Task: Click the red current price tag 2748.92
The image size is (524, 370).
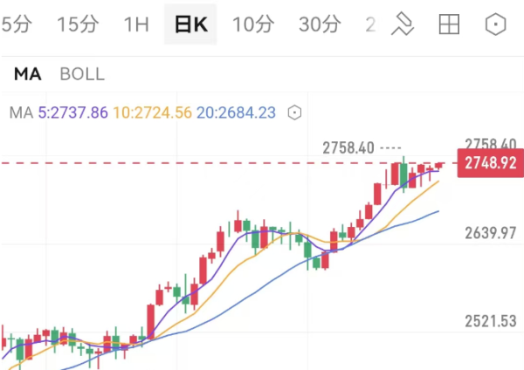Action: pos(490,163)
